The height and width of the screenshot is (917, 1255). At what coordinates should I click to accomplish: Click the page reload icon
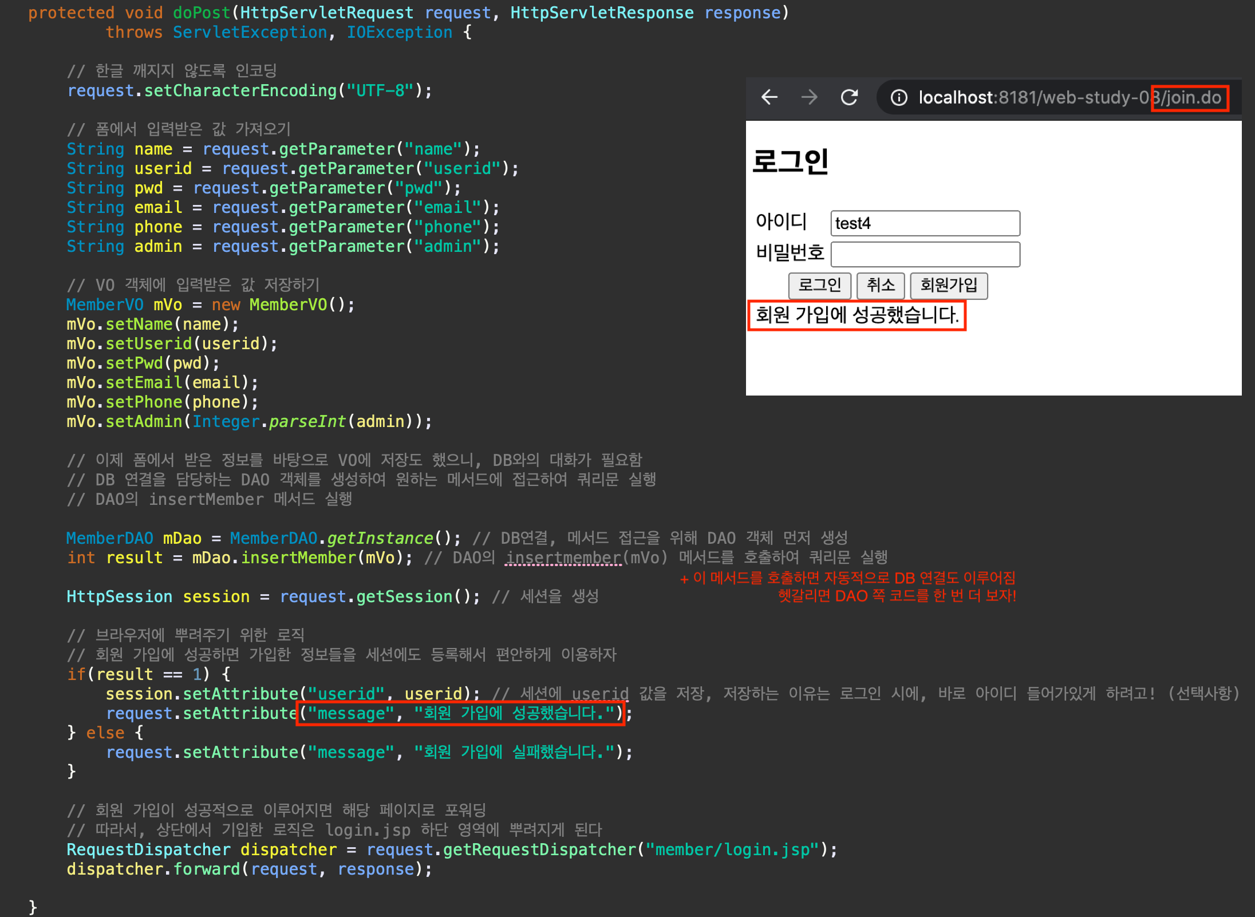point(849,97)
